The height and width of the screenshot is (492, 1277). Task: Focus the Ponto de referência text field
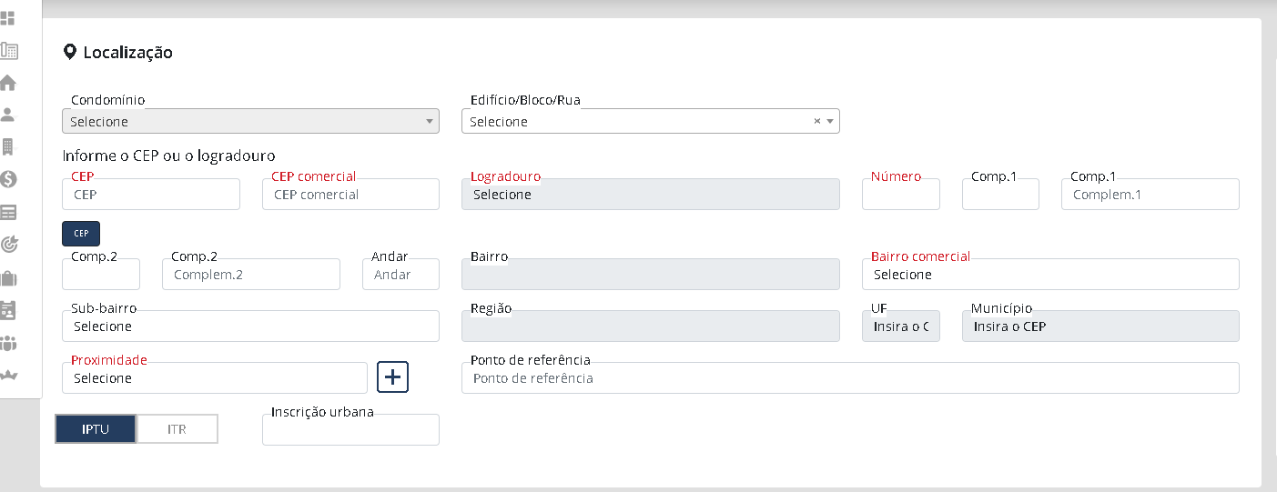(x=849, y=378)
